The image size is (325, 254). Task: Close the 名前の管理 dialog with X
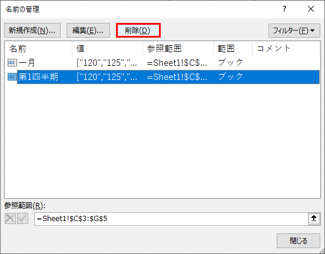click(x=311, y=9)
